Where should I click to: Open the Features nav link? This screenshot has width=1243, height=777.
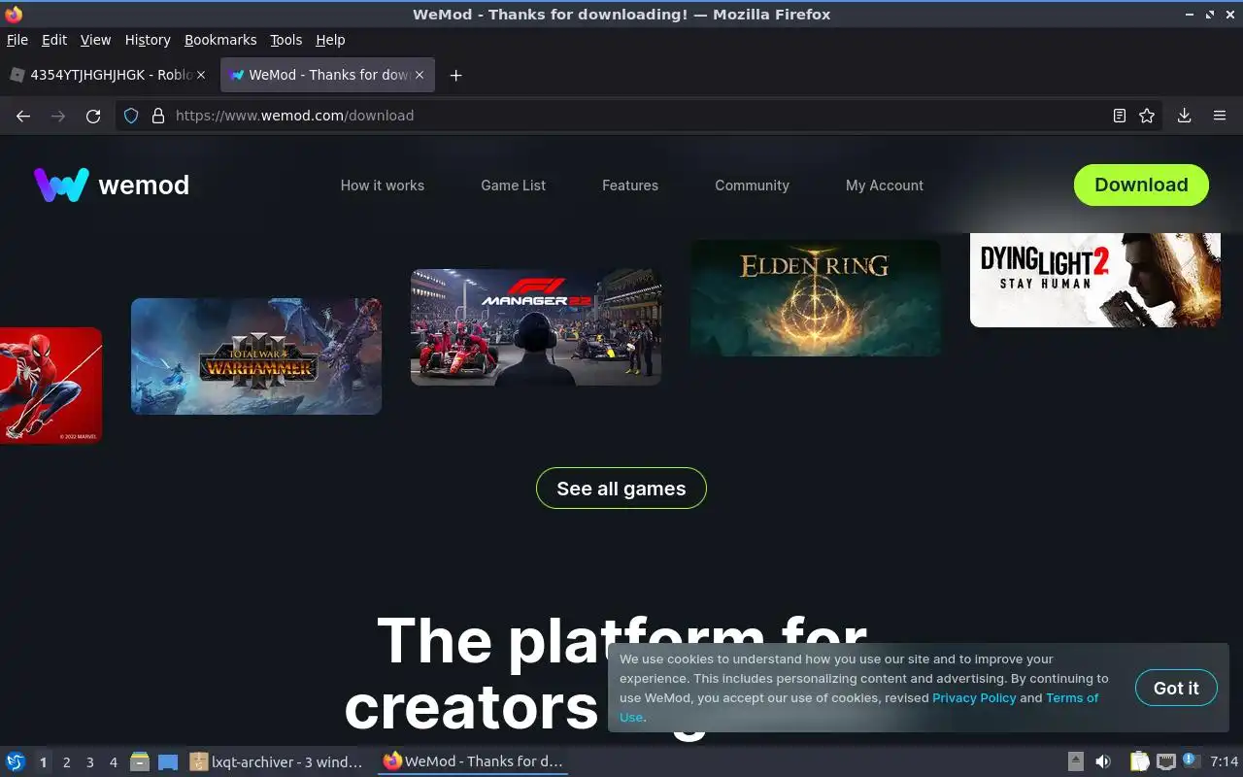pyautogui.click(x=630, y=186)
